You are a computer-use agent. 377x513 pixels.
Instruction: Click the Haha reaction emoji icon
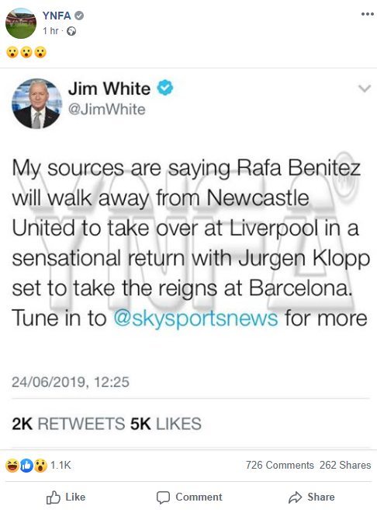coord(12,466)
